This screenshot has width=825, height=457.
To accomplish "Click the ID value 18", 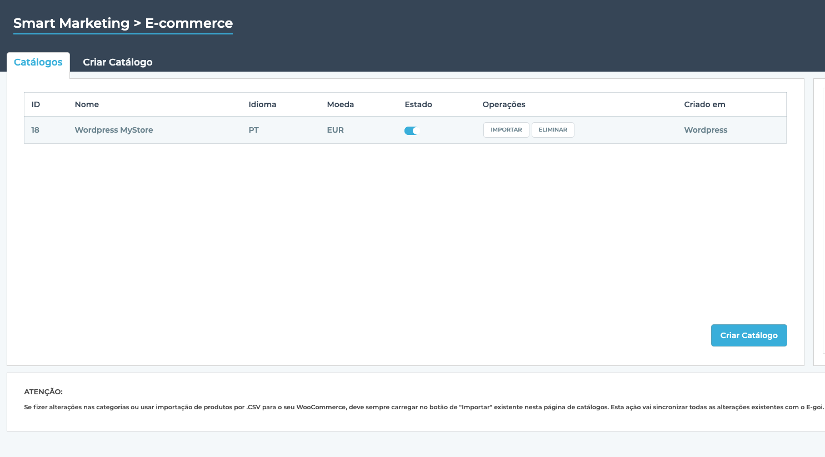I will click(36, 130).
